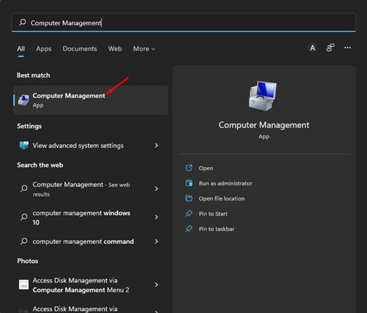Expand View advanced system settings chevron
The image size is (367, 313).
pos(157,145)
